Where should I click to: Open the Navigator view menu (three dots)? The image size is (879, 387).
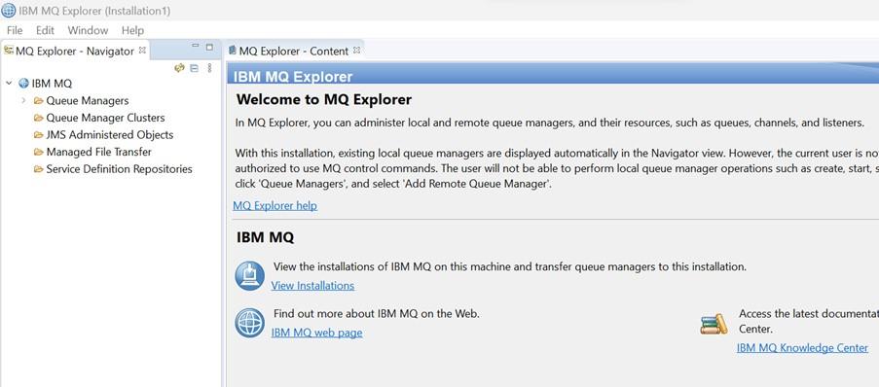[x=209, y=68]
